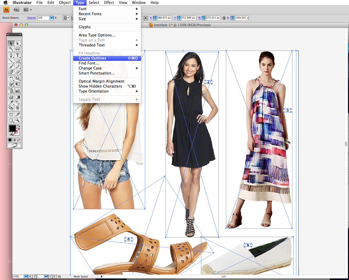Select the Pen tool
The width and height of the screenshot is (349, 280).
point(11,55)
